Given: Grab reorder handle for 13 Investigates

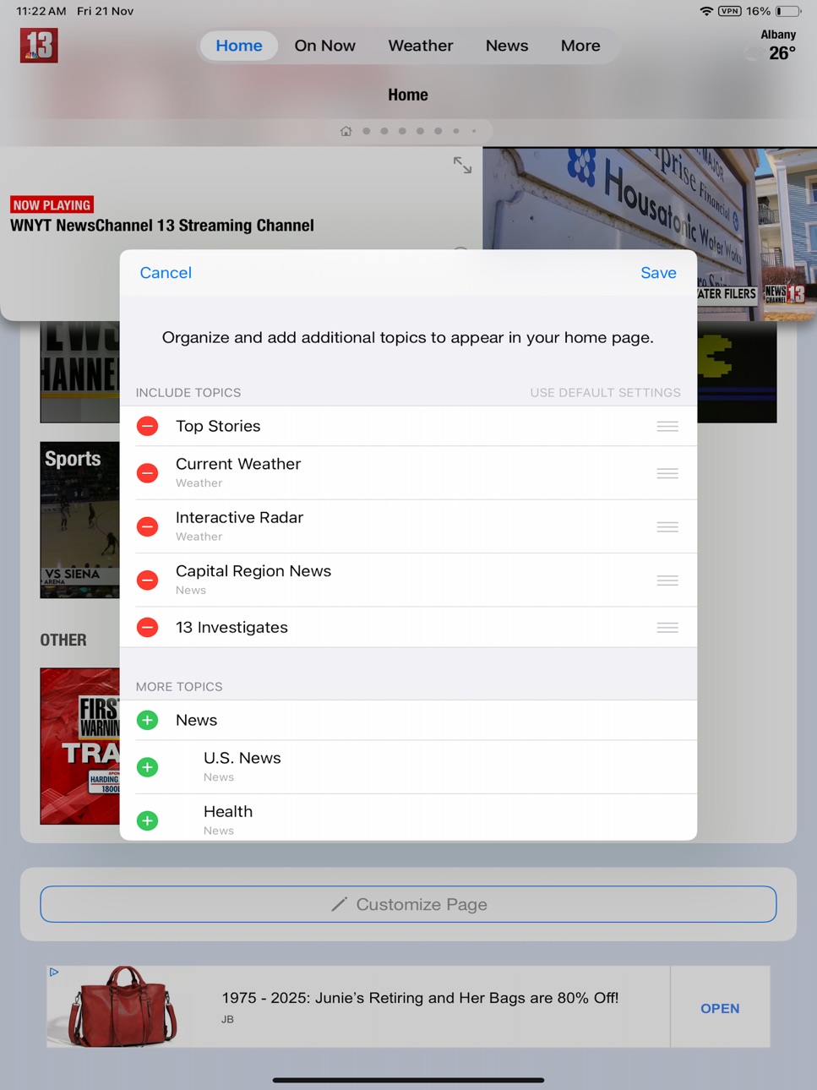Looking at the screenshot, I should [667, 627].
